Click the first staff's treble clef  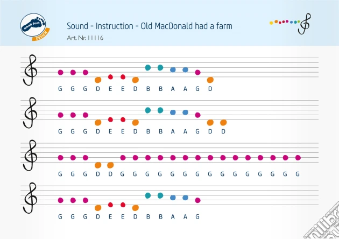30,70
